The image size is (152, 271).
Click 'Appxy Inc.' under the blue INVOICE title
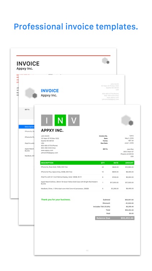pyautogui.click(x=49, y=95)
